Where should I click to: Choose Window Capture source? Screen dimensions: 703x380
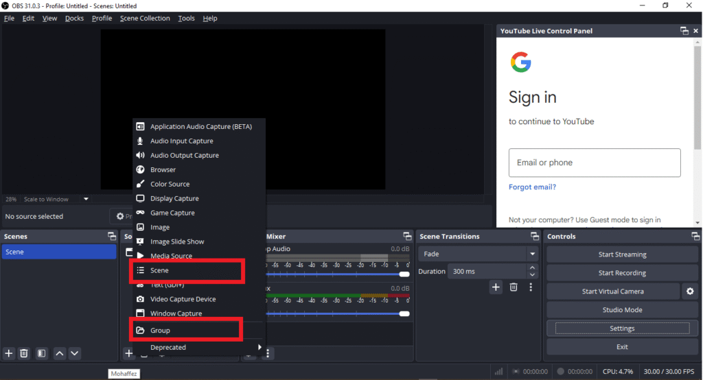[x=198, y=313]
